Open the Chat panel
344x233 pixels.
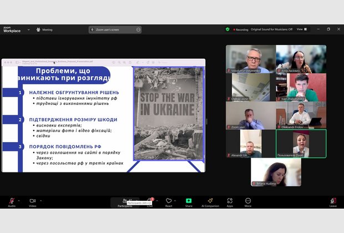click(x=149, y=201)
